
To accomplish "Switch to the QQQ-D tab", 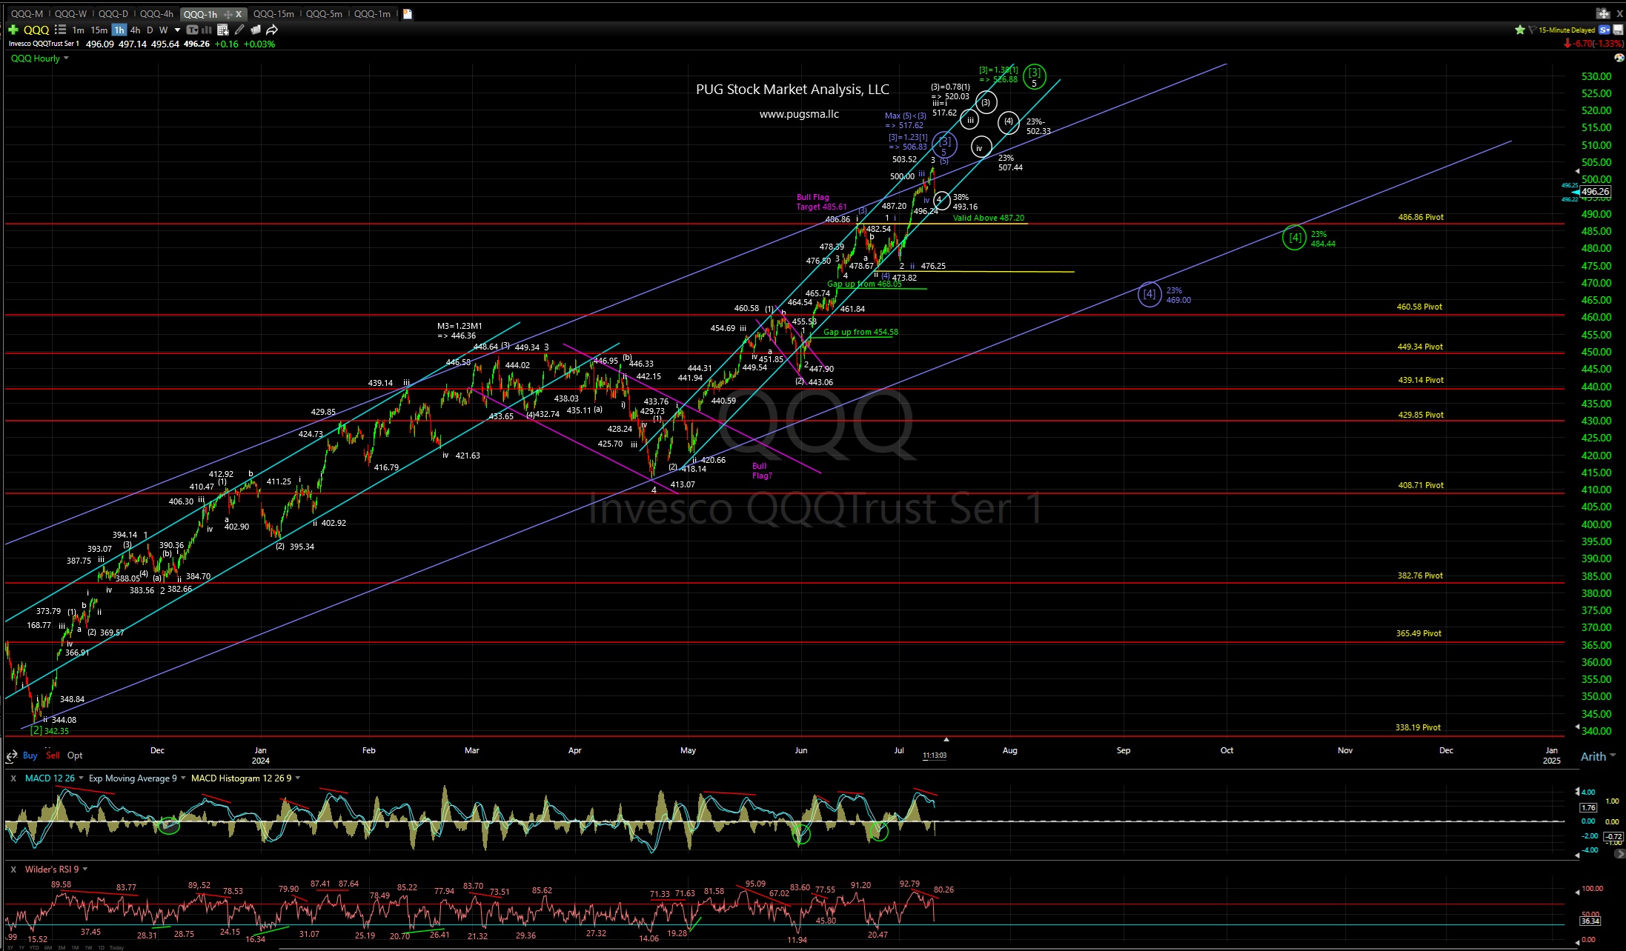I will tap(113, 13).
